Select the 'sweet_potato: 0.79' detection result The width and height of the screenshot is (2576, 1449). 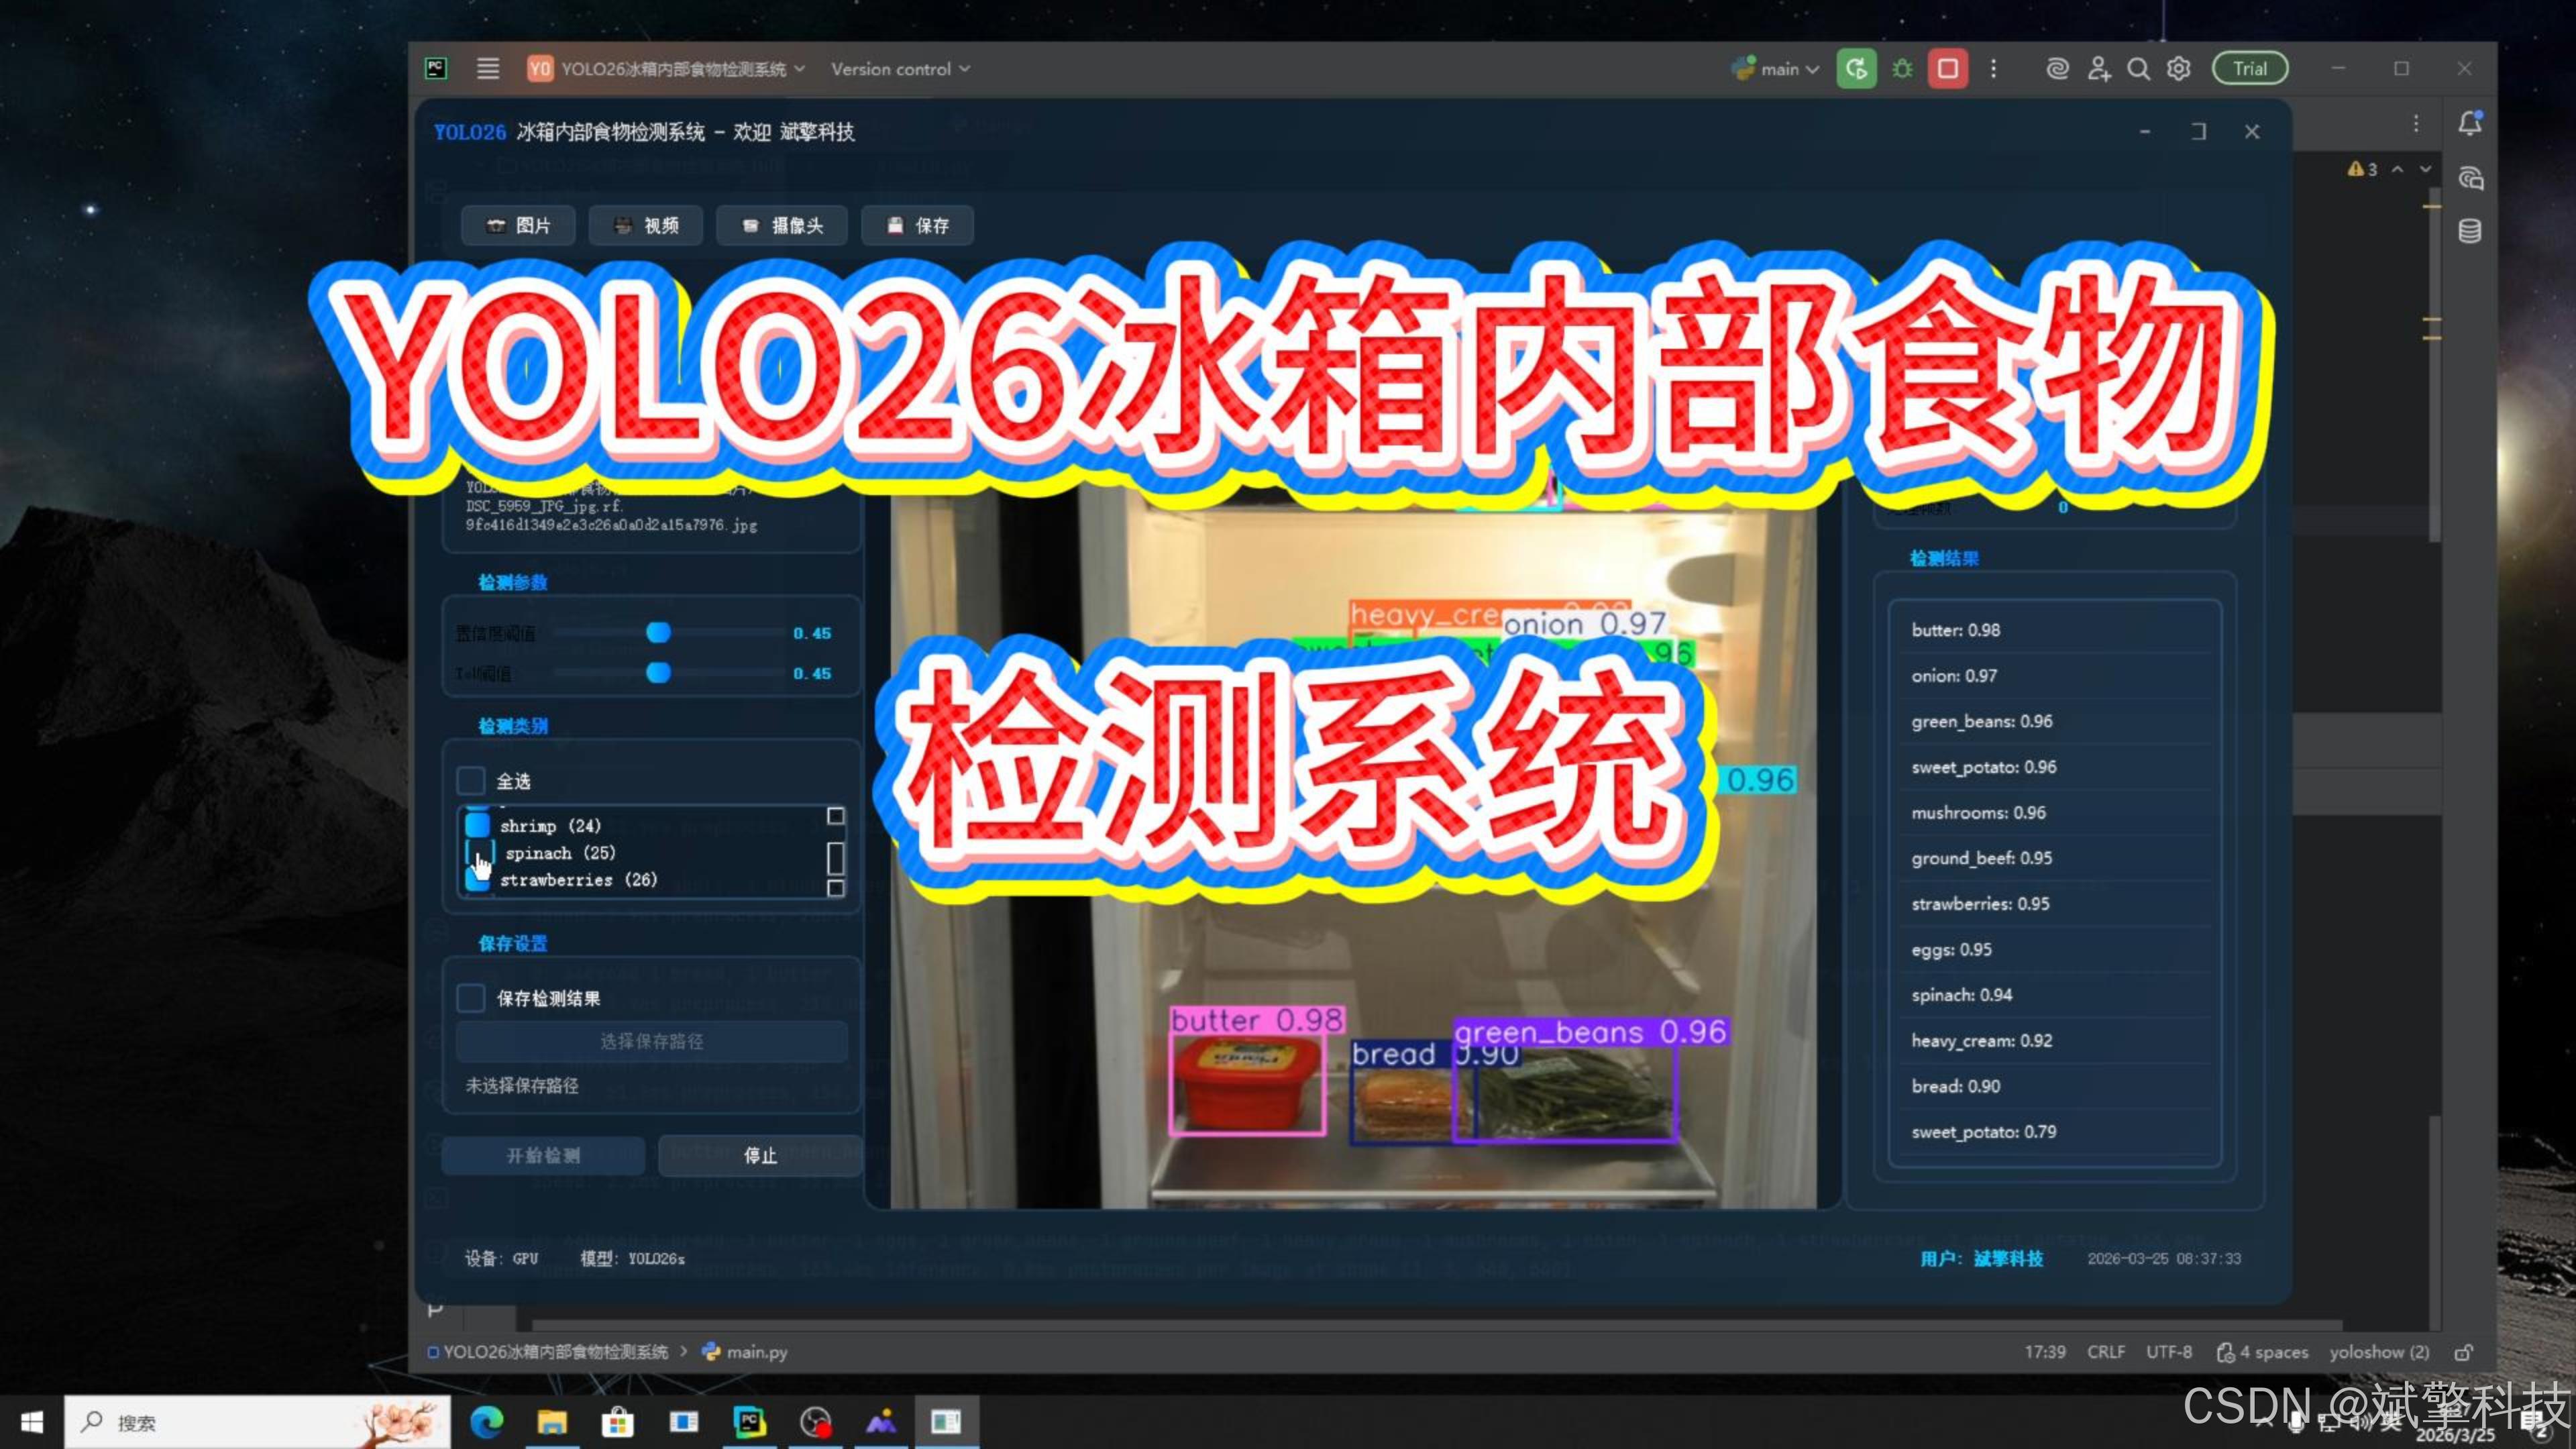(2055, 1132)
